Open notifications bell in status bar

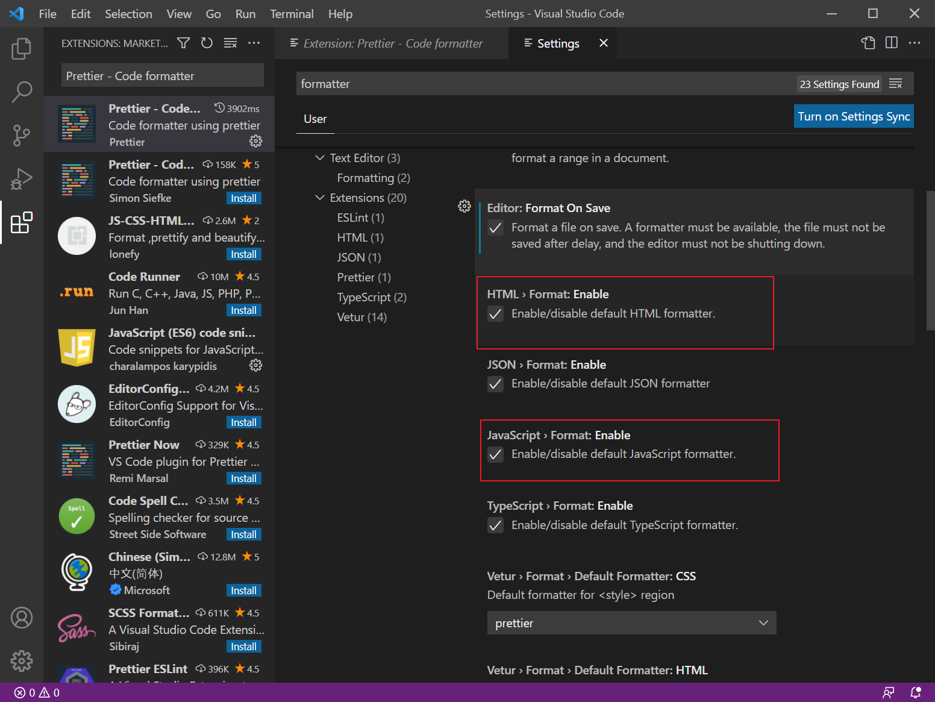(916, 693)
